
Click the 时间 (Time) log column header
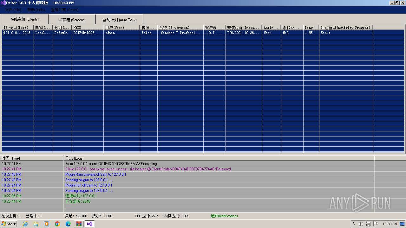pos(32,158)
